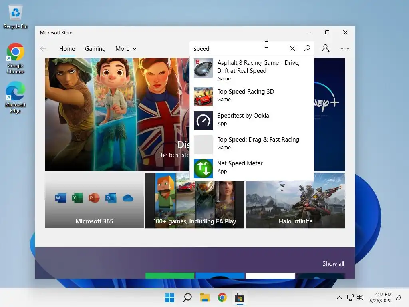Screen dimensions: 409x307
Task: Click the network icon in system tray
Action: (351, 297)
